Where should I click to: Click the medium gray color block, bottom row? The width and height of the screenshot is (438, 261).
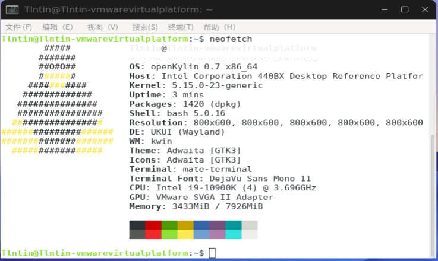tap(137, 234)
